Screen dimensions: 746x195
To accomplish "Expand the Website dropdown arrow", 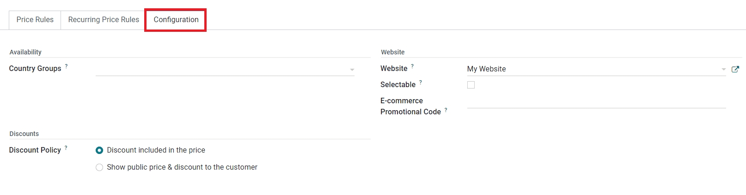I will pos(723,70).
